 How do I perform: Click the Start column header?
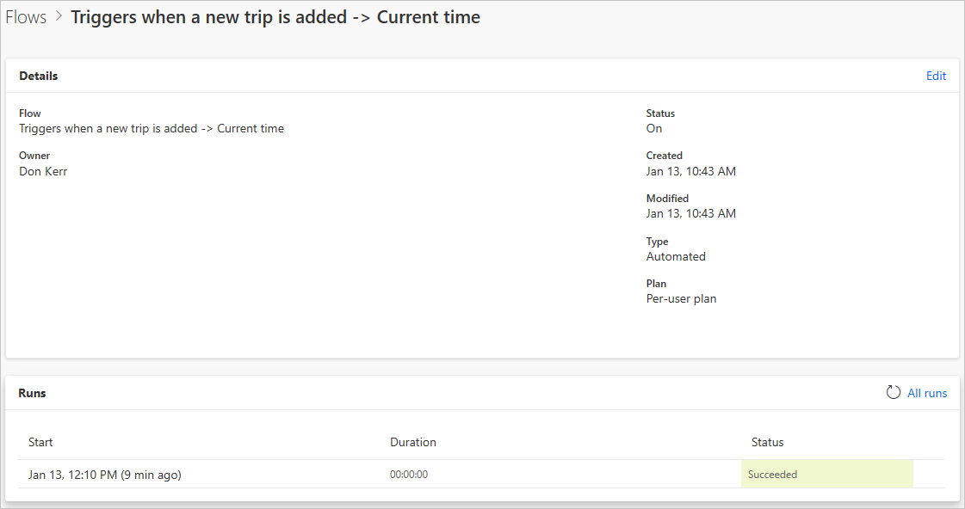point(40,442)
